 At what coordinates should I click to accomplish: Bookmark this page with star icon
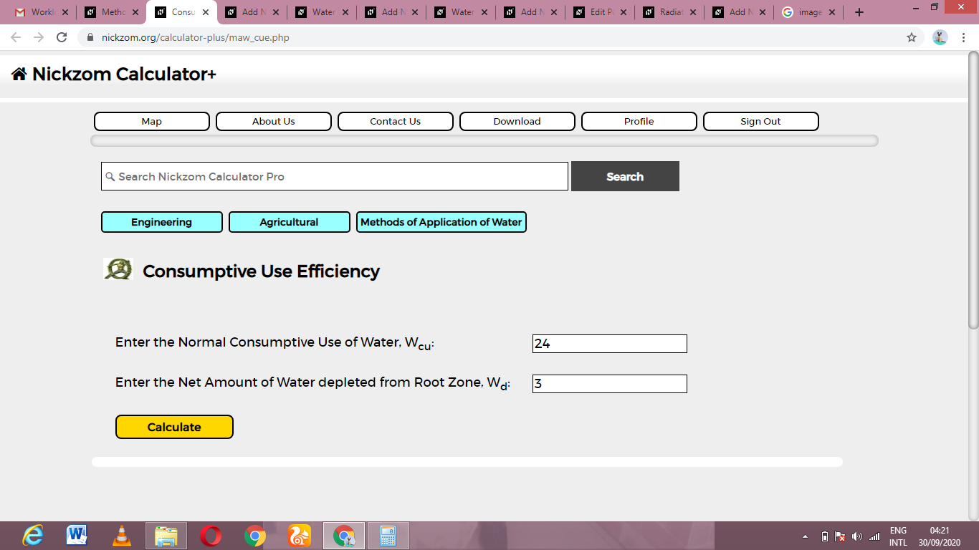click(912, 37)
